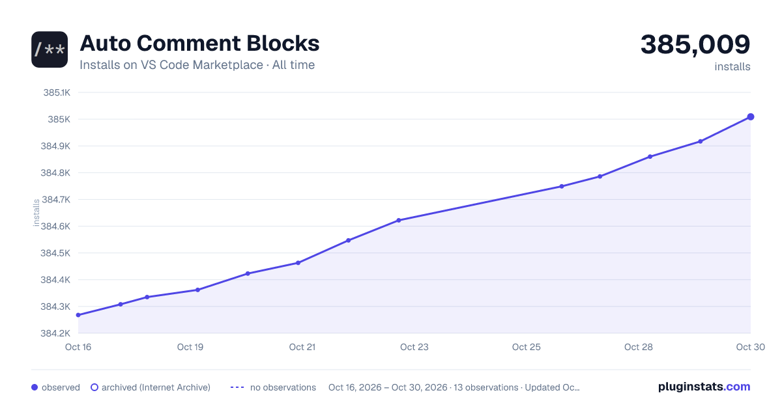Click the 384.8K y-axis label

(55, 172)
